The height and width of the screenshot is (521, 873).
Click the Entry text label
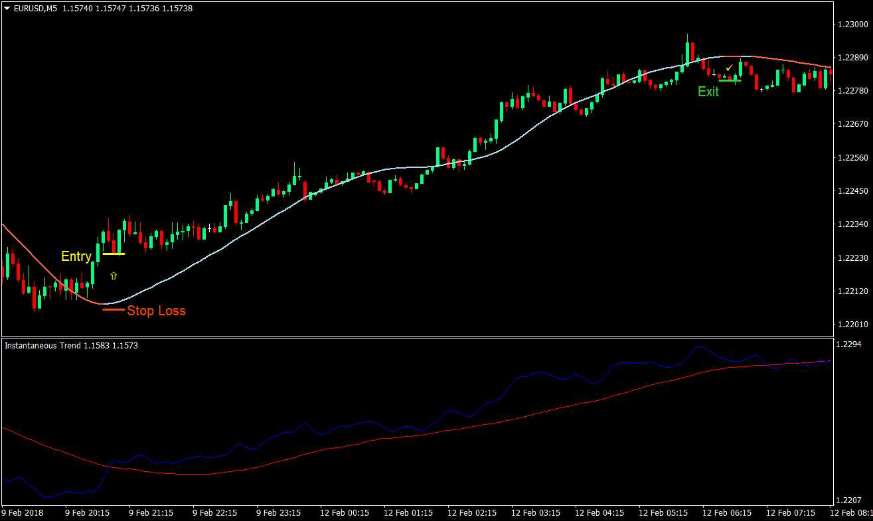coord(76,256)
